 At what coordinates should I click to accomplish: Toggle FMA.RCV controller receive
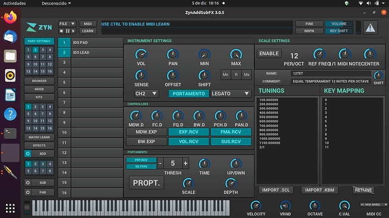[231, 132]
